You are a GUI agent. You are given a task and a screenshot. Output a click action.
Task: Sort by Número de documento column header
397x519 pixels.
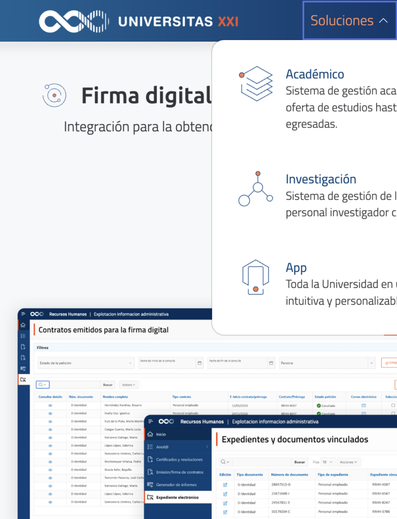click(x=290, y=474)
